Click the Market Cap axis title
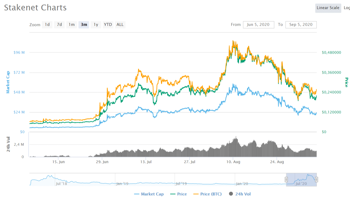This screenshot has width=350, height=199. [8, 82]
